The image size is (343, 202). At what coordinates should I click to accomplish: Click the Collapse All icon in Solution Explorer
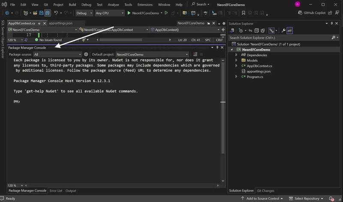pos(256,30)
